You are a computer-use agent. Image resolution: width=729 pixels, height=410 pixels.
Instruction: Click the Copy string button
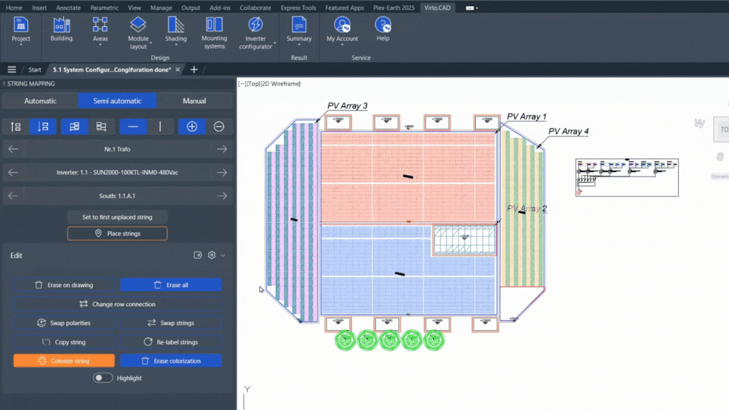pyautogui.click(x=64, y=342)
